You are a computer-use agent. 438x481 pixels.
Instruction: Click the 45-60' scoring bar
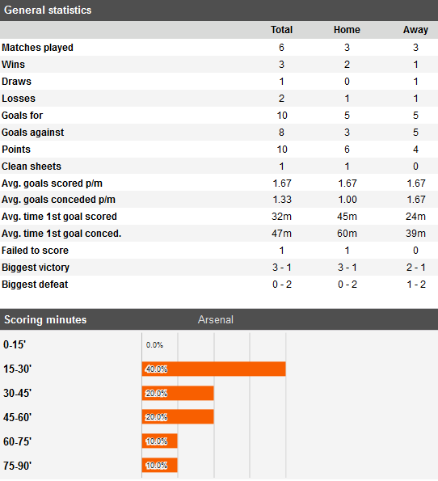point(178,417)
